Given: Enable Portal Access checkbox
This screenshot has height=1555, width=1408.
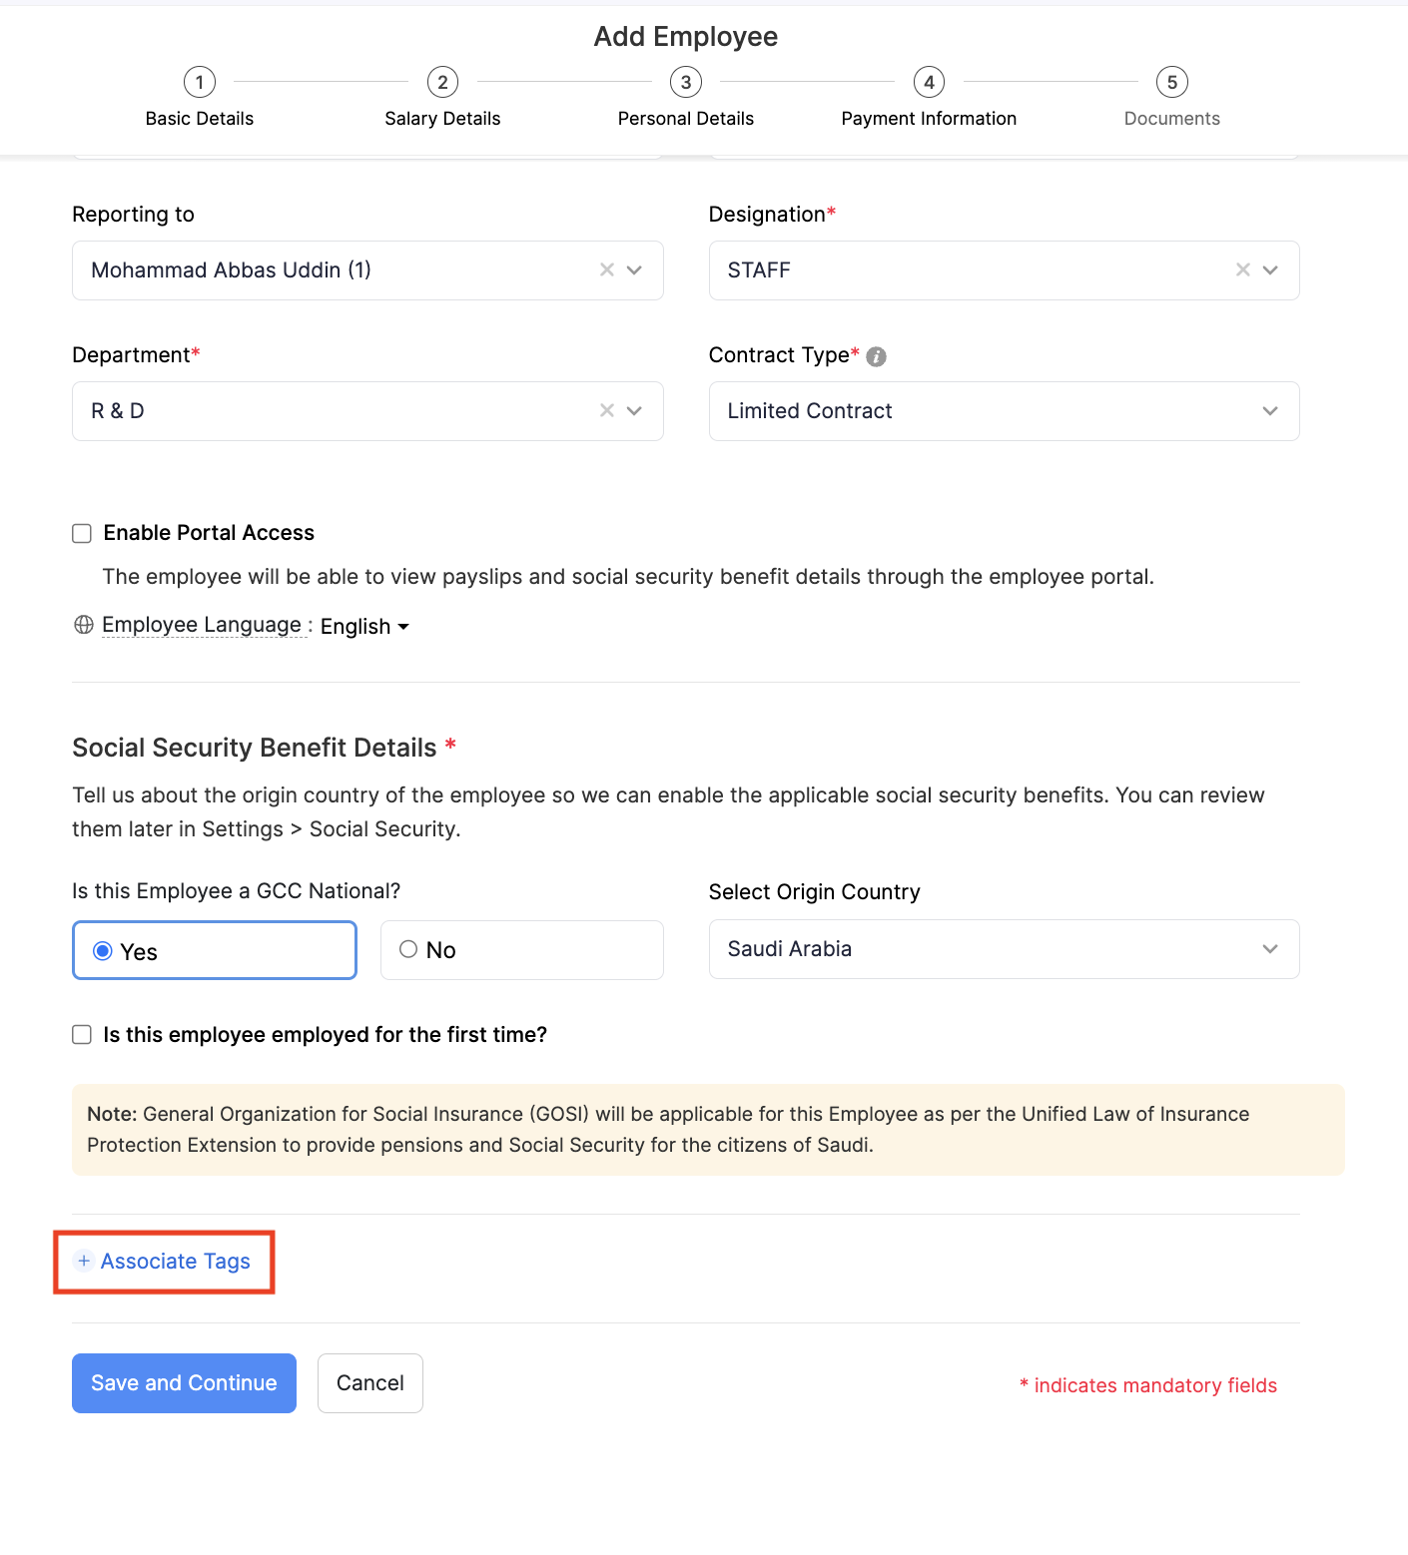Looking at the screenshot, I should click(82, 534).
